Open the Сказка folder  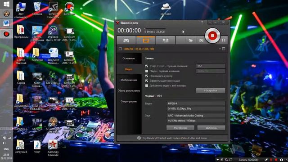click(x=21, y=78)
